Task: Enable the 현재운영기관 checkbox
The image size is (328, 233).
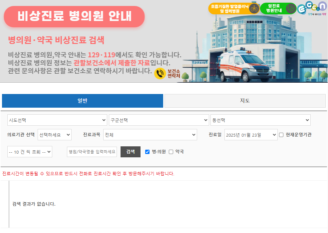Action: pos(281,135)
